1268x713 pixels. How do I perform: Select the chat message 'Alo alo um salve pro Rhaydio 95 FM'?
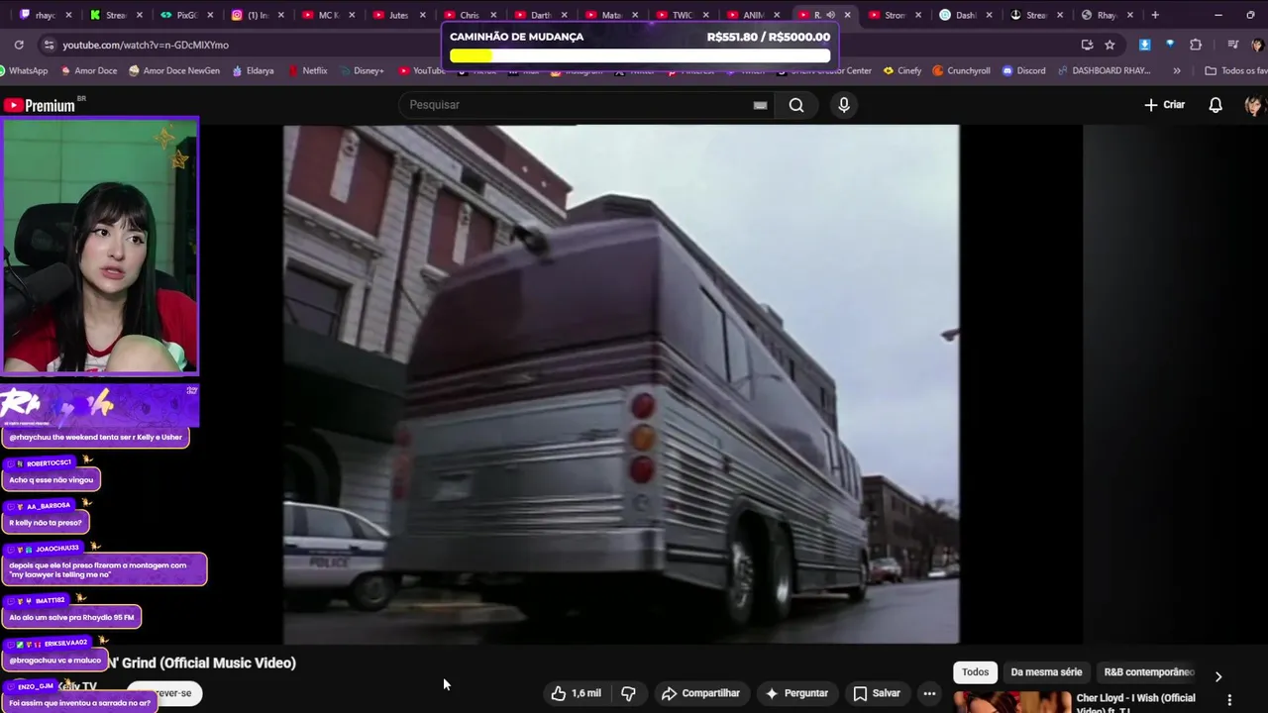click(71, 618)
